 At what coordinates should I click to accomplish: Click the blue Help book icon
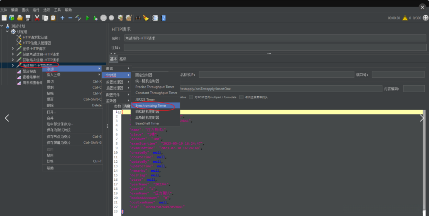click(x=163, y=18)
